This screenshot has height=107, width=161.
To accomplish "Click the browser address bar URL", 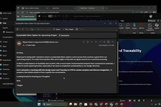I will click(44, 13).
